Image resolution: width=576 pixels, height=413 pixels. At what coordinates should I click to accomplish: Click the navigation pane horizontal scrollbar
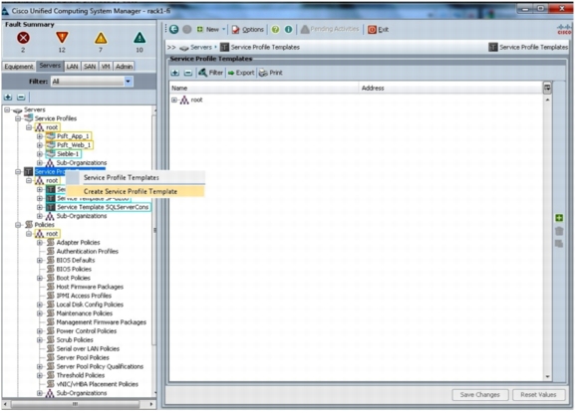75,404
